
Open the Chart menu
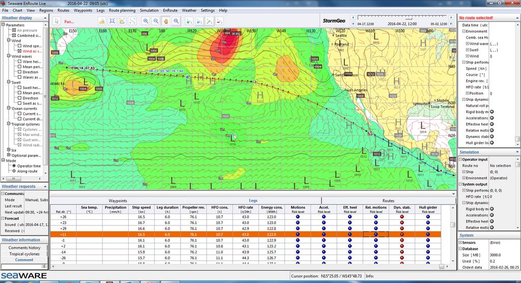pyautogui.click(x=17, y=10)
